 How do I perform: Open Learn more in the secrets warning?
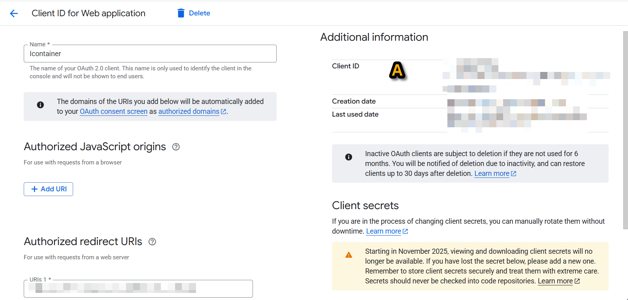click(x=555, y=281)
